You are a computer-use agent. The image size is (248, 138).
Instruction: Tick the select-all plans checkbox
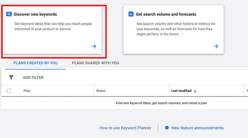point(9,91)
